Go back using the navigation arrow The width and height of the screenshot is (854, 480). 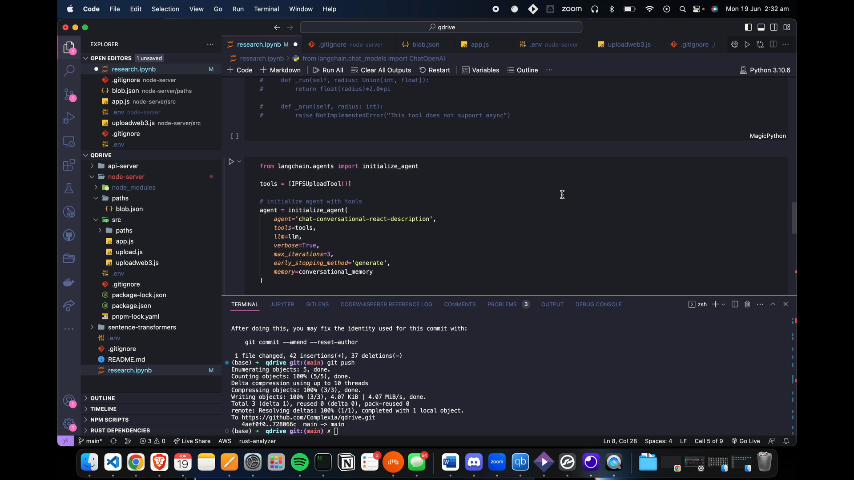coord(277,28)
